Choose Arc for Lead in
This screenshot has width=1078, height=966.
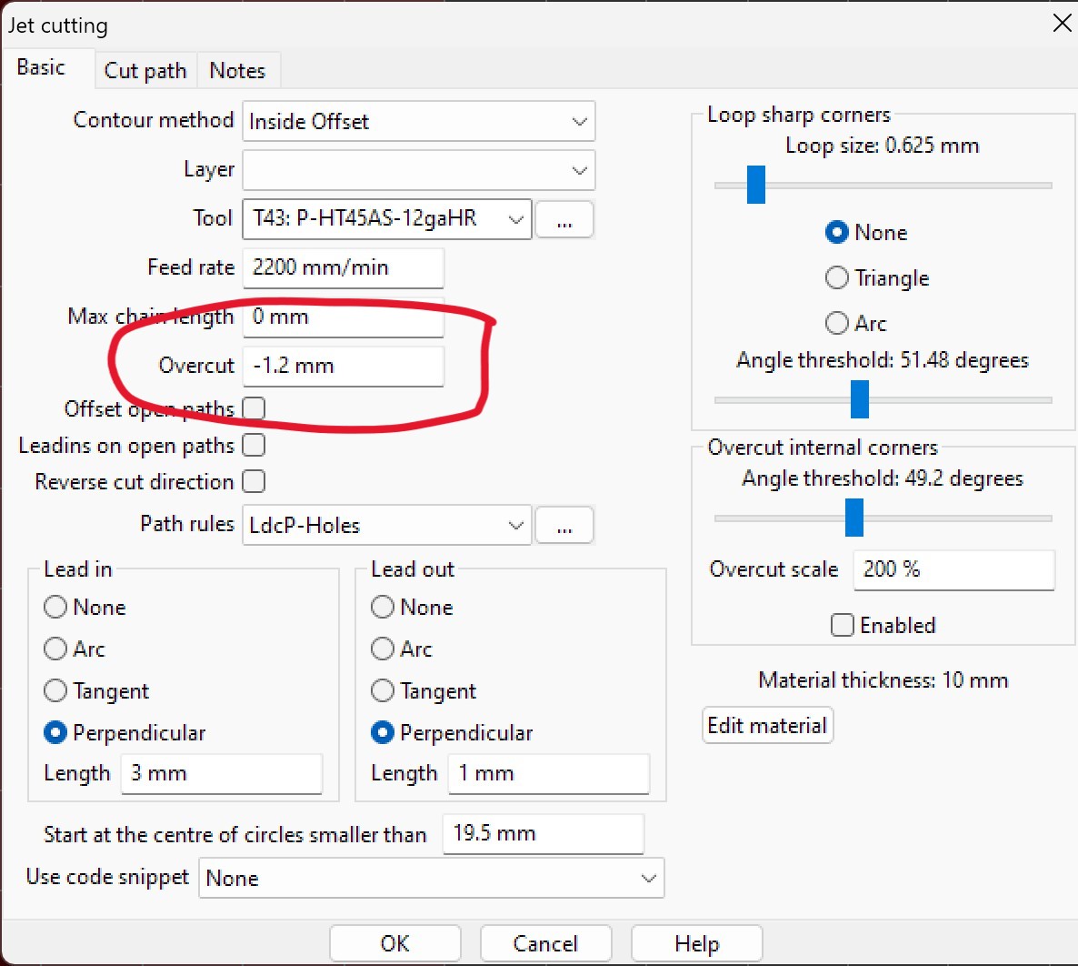click(55, 649)
